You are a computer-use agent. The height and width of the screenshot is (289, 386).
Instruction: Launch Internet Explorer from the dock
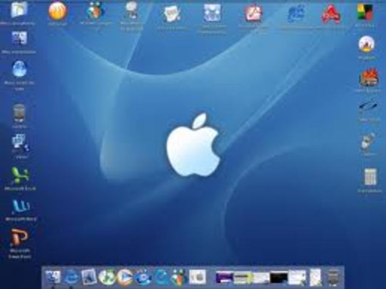click(71, 277)
